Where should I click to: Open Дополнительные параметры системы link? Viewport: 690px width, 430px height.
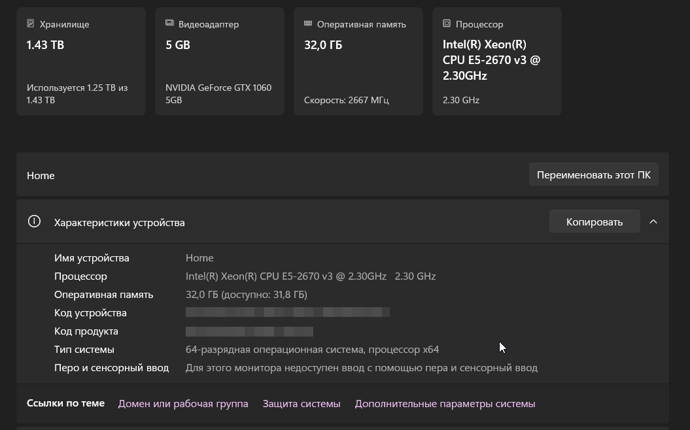445,404
